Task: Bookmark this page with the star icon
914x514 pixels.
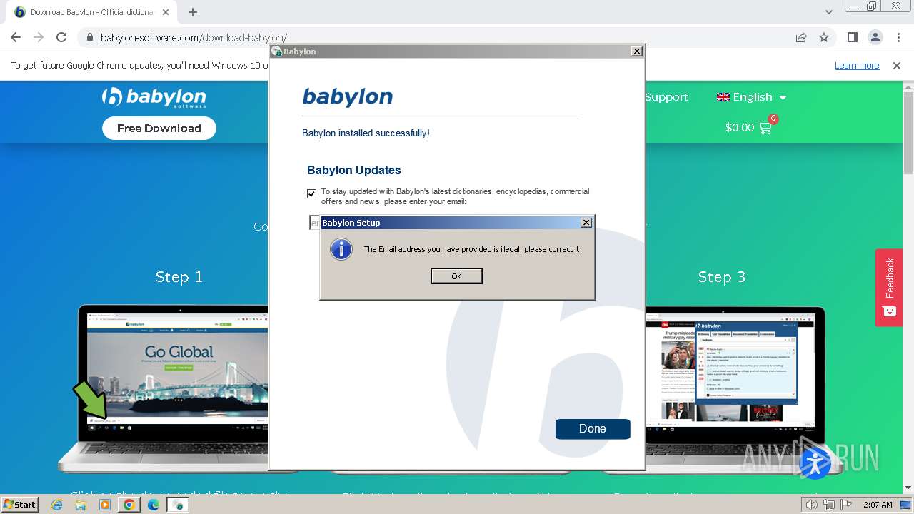Action: 824,37
